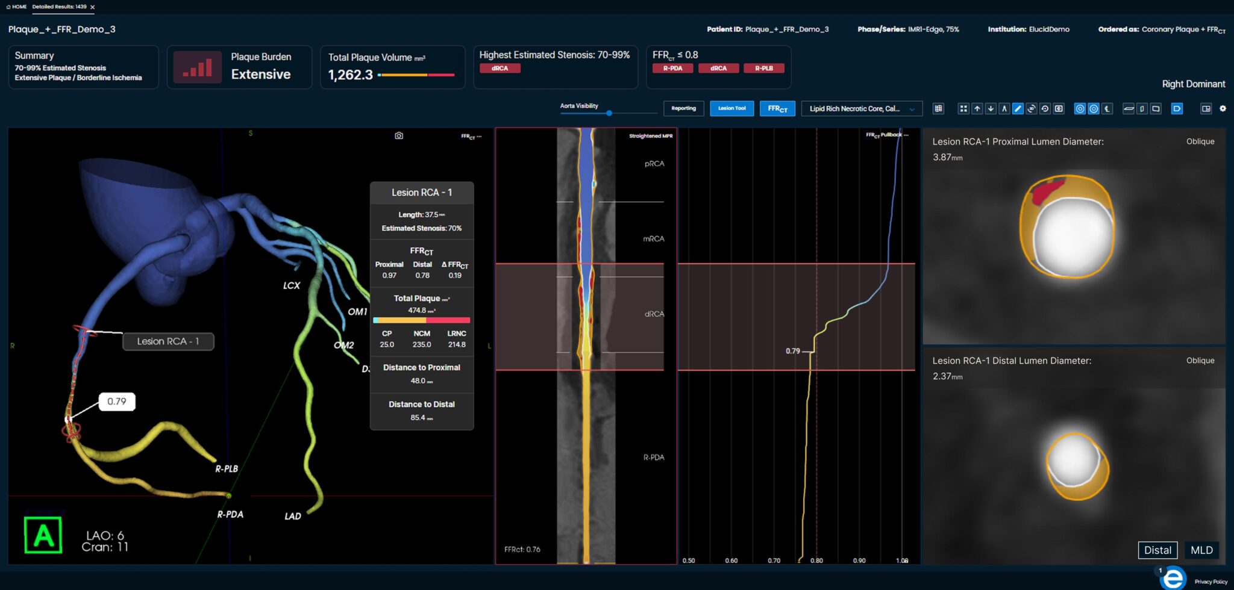Toggle the first concentric circle overlay button
The width and height of the screenshot is (1234, 590).
1080,109
